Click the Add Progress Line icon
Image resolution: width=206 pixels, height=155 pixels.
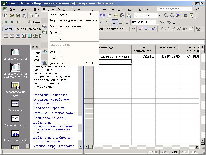pyautogui.click(x=153, y=29)
